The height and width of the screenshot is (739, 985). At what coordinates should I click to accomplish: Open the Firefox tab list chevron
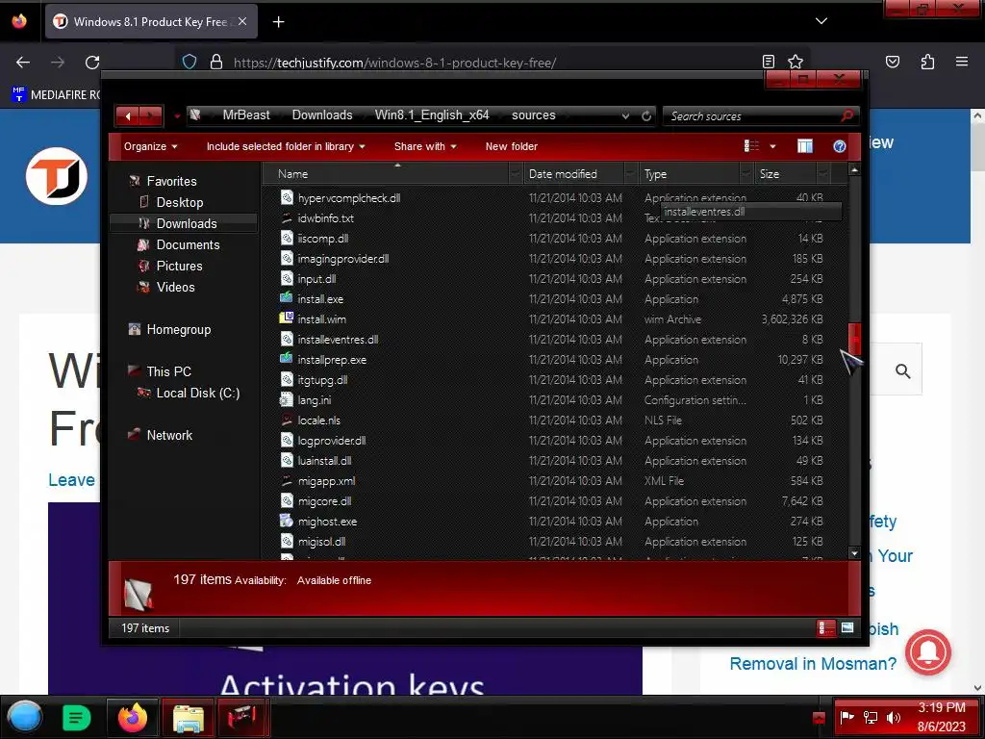pos(821,21)
